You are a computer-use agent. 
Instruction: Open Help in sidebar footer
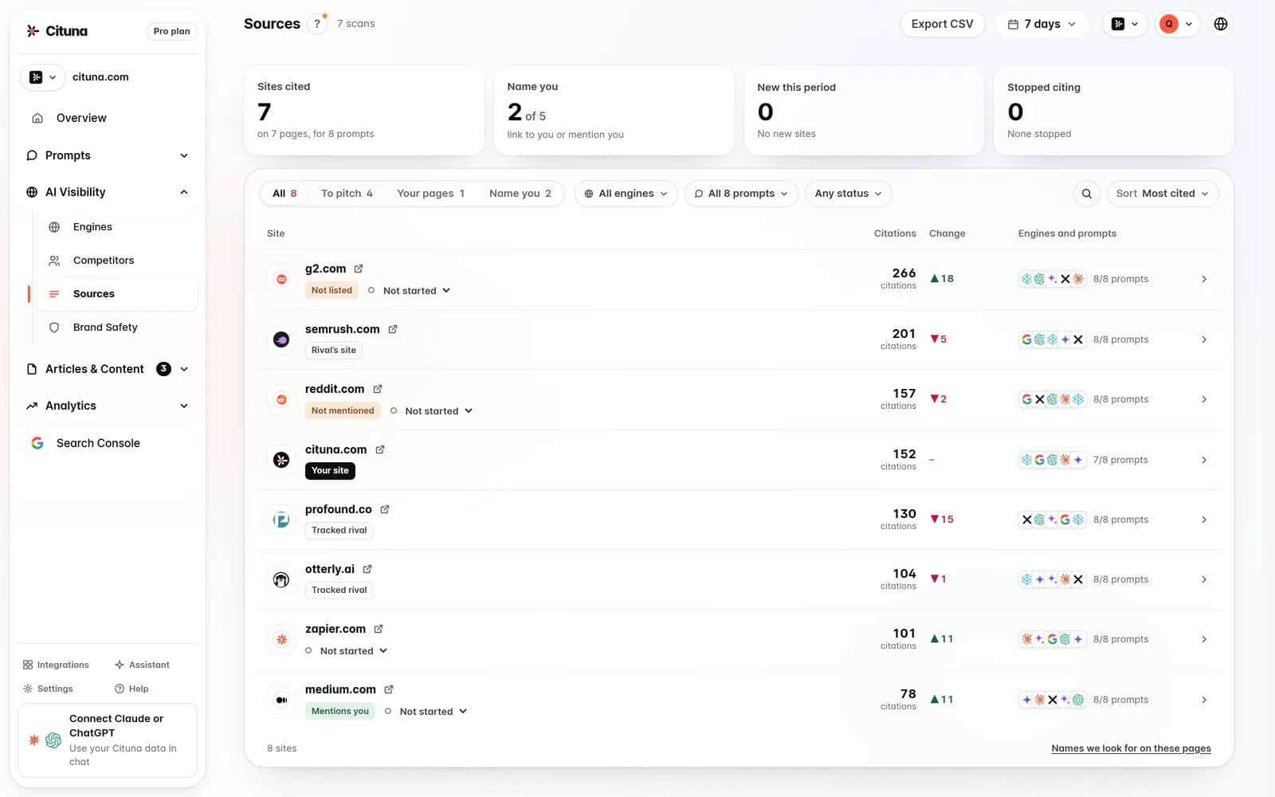tap(131, 689)
